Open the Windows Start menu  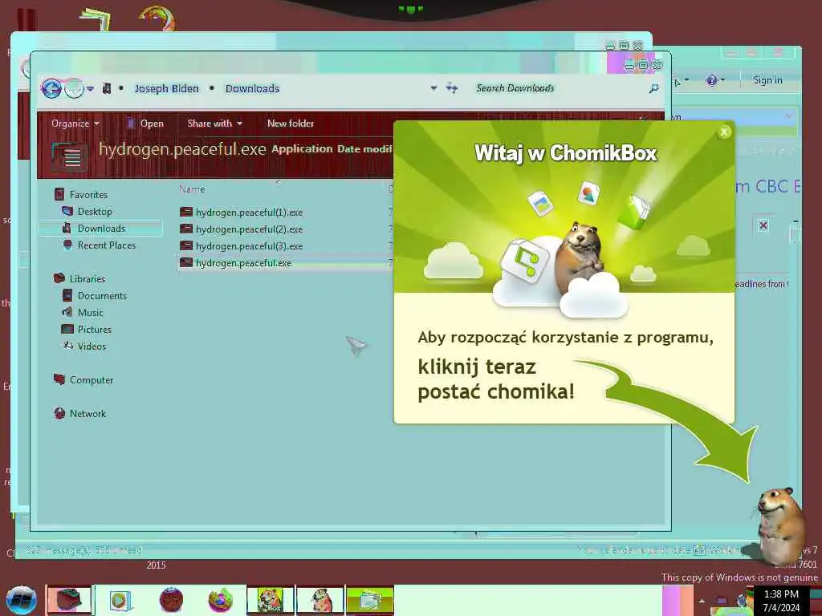pyautogui.click(x=21, y=600)
